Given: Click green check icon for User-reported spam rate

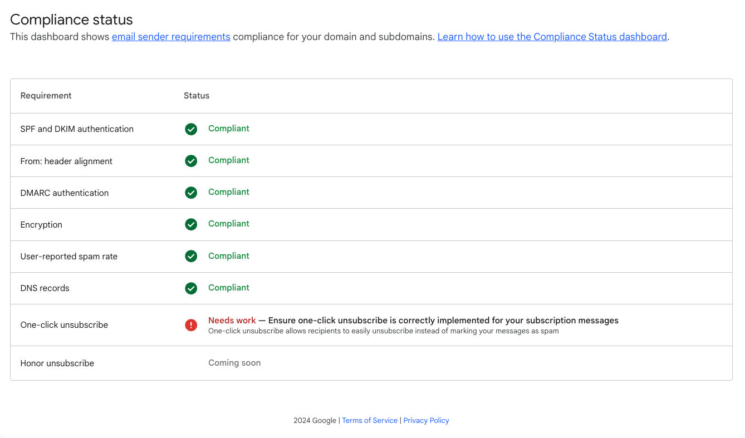Looking at the screenshot, I should 191,256.
